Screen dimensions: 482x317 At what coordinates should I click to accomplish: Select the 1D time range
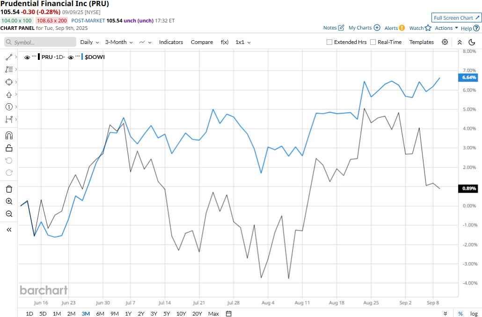[29, 314]
